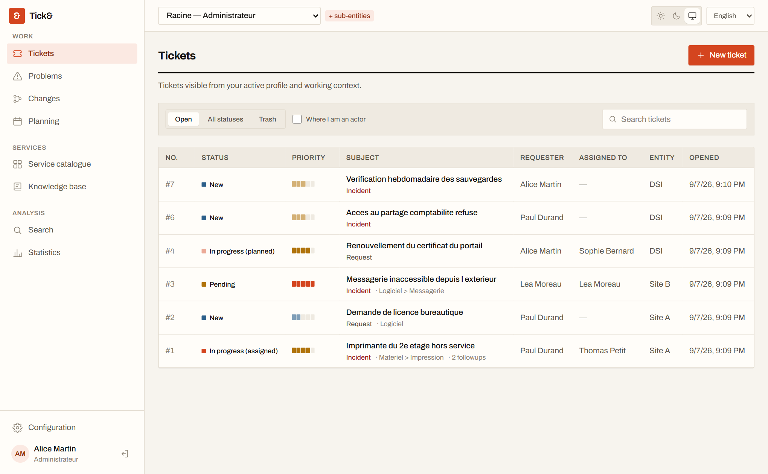Select system theme monitor icon
Screen dimensions: 768x474
click(692, 16)
